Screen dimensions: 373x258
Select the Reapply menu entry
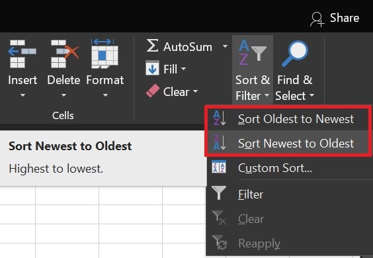(x=290, y=243)
